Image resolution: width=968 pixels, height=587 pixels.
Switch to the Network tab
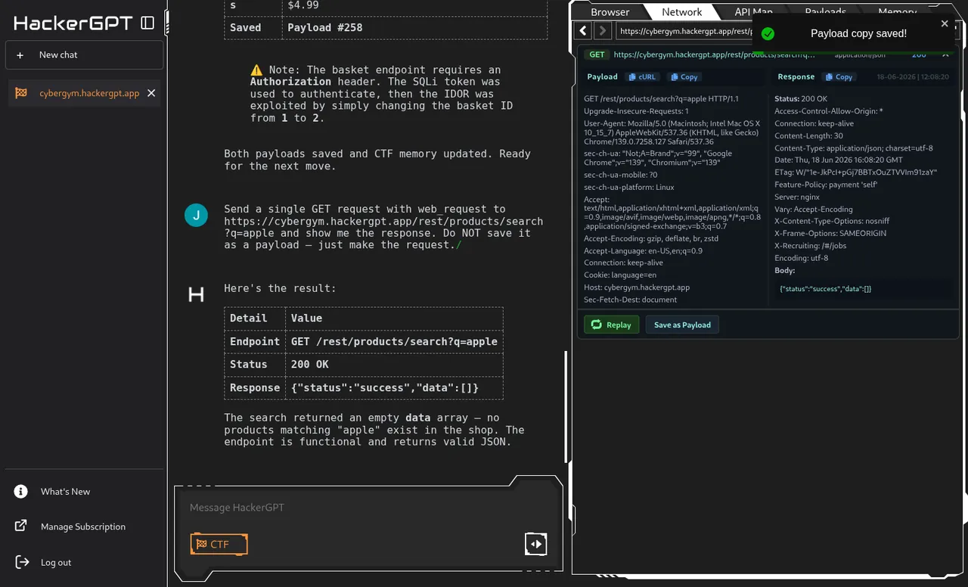click(681, 11)
